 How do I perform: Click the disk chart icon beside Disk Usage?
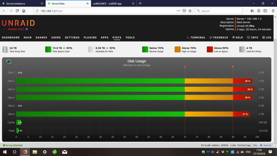click(9, 62)
